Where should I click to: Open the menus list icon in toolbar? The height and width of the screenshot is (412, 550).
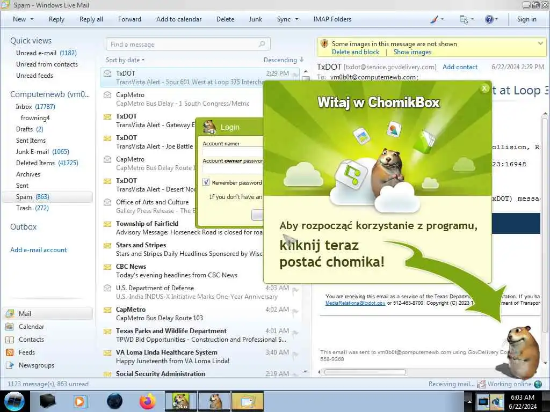[464, 19]
